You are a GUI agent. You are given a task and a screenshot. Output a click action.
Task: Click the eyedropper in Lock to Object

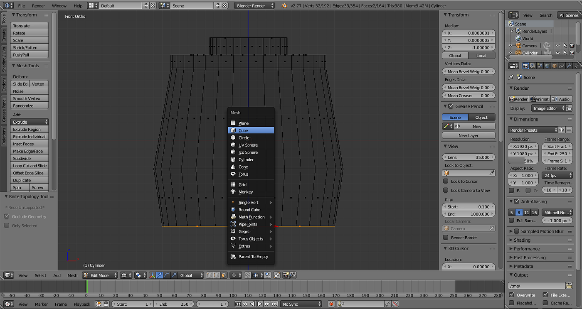(492, 173)
